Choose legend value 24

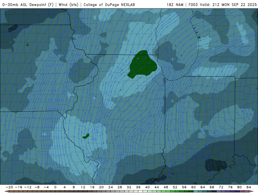point(111,187)
